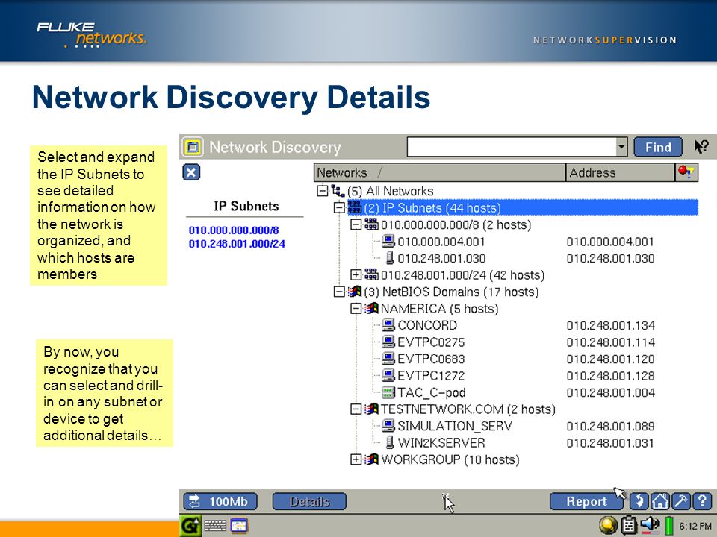Open the 010.000.000.000/8 subnet link
The width and height of the screenshot is (717, 537).
[x=234, y=230]
